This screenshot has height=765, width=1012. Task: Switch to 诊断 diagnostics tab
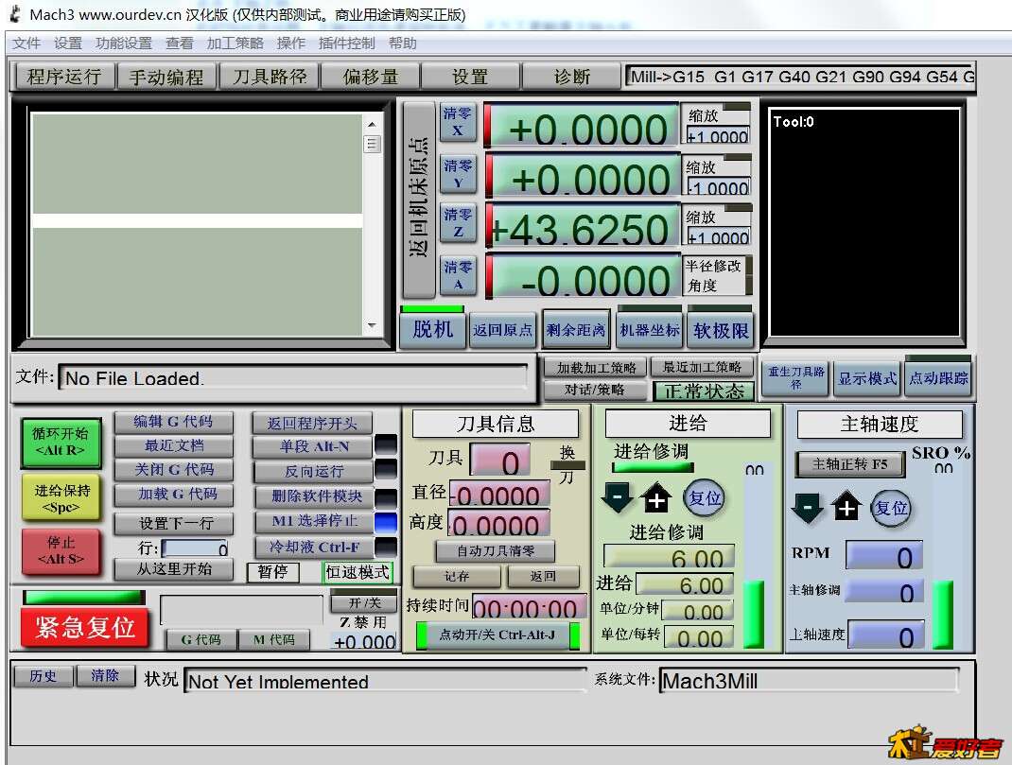(572, 77)
